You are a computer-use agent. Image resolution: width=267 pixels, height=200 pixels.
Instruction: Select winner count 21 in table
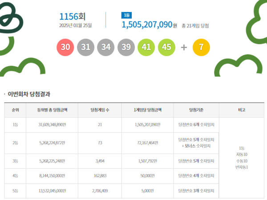100,125
